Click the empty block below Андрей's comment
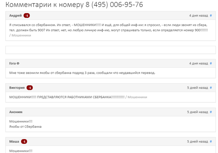 [x=110, y=50]
